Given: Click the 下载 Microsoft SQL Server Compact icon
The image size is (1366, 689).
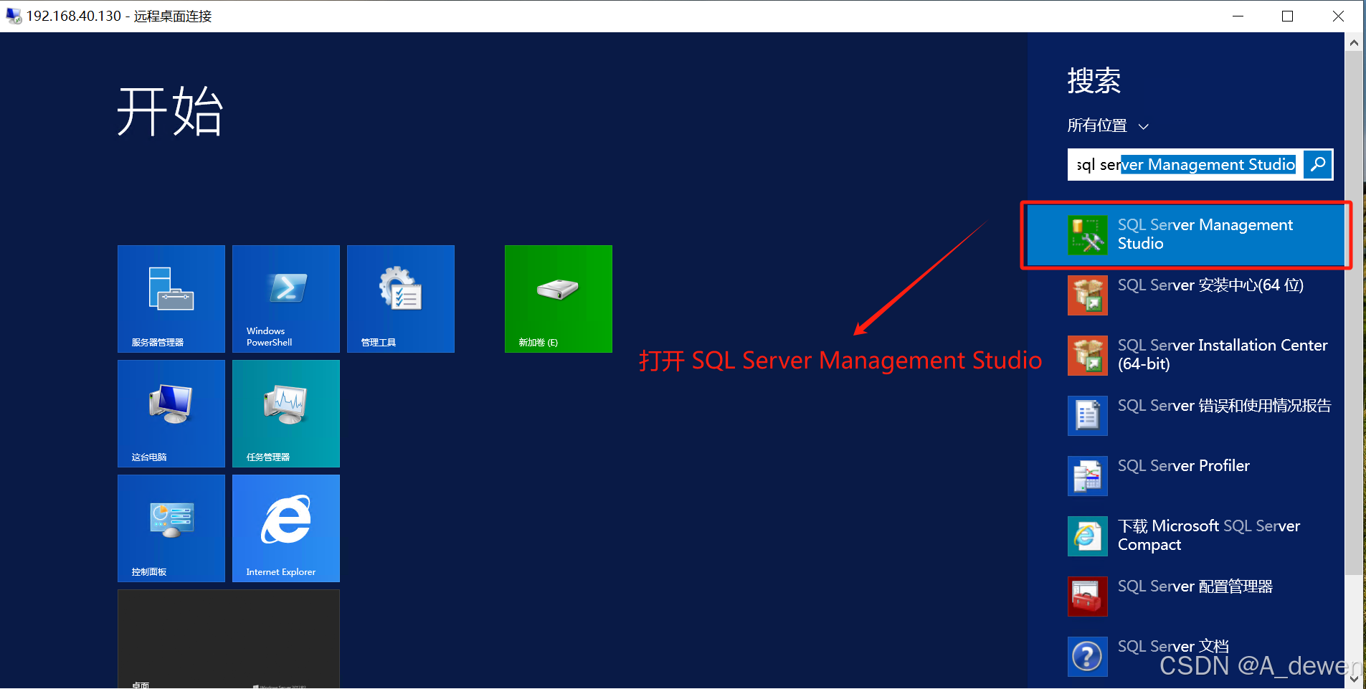Looking at the screenshot, I should click(1088, 536).
